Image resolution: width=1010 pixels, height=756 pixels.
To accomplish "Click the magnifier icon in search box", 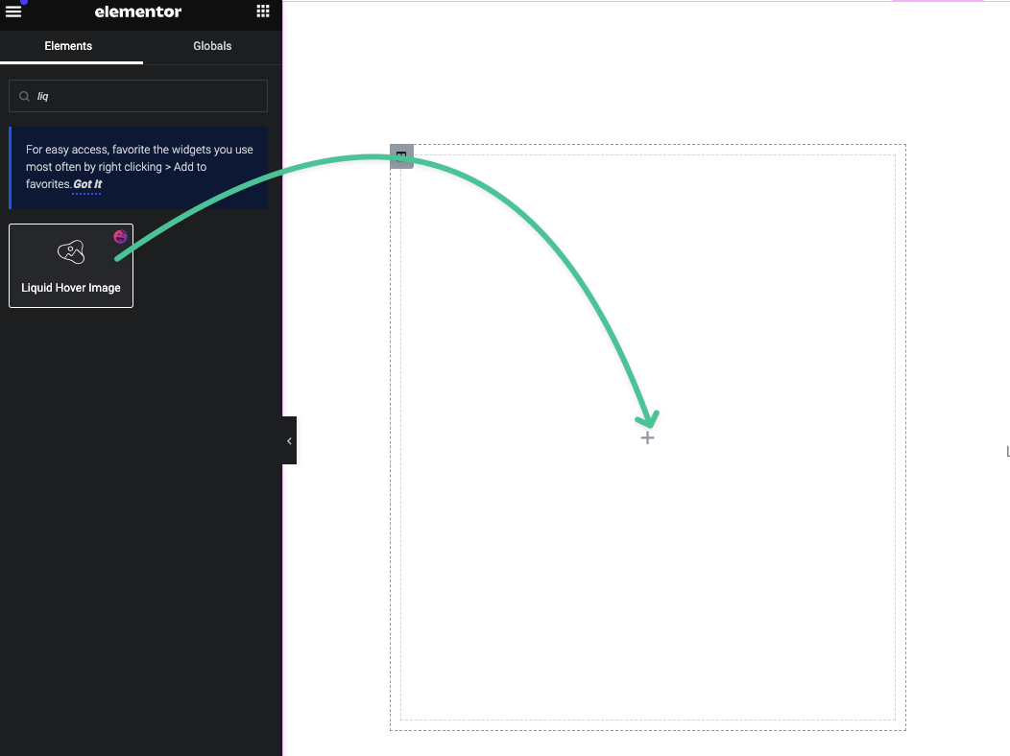I will 24,96.
